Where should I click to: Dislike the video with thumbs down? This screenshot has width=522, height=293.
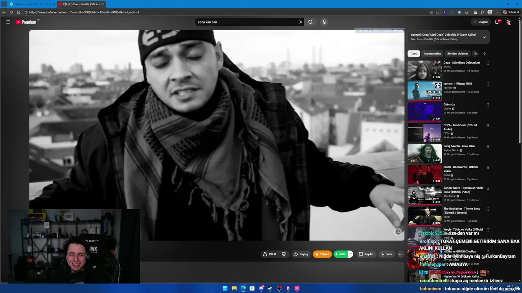tap(284, 254)
